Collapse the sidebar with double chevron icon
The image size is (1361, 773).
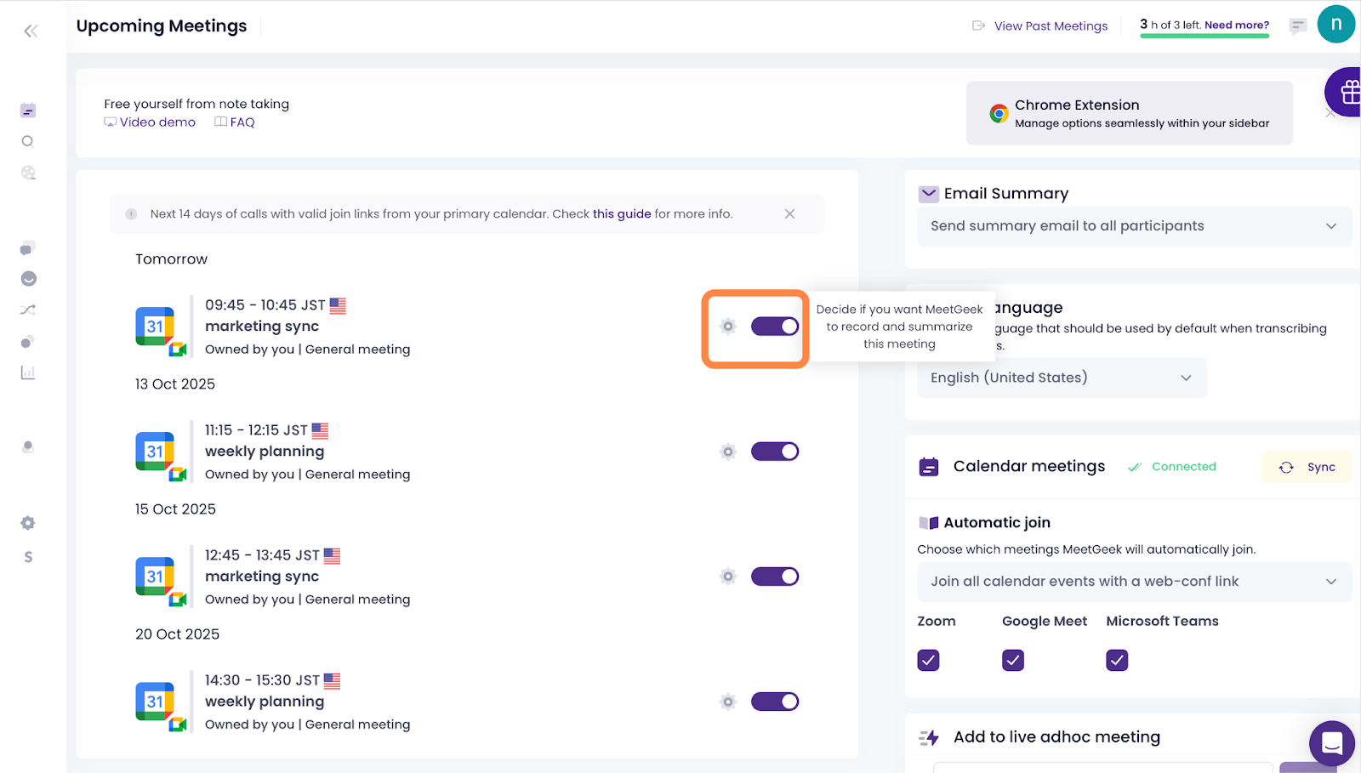[x=31, y=31]
